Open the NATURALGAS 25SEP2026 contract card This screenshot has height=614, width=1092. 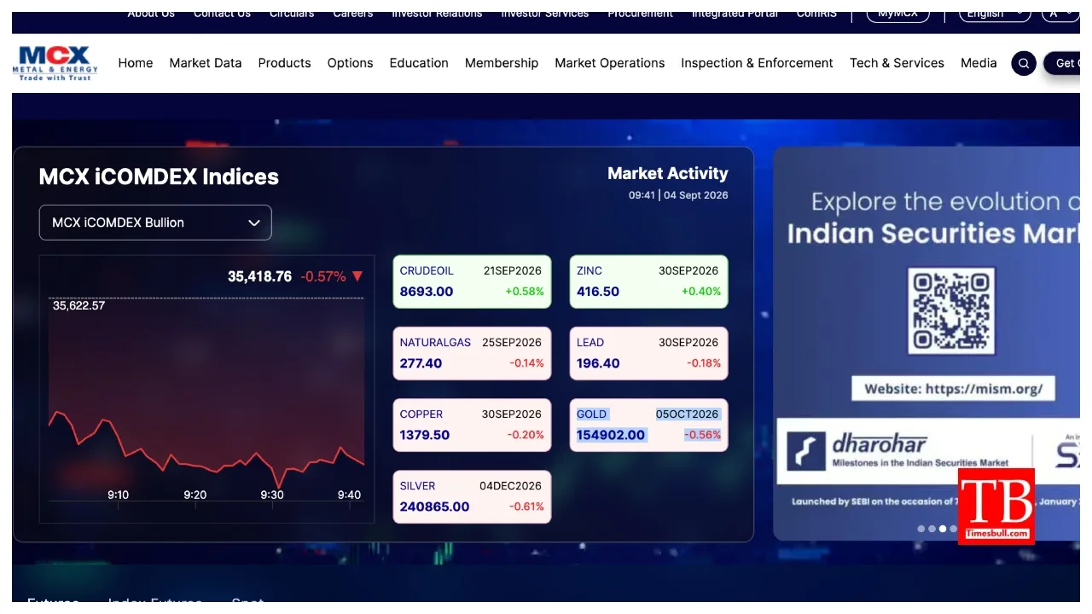point(472,353)
